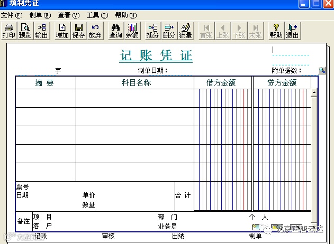Click the 审核 label at bottom

point(108,236)
